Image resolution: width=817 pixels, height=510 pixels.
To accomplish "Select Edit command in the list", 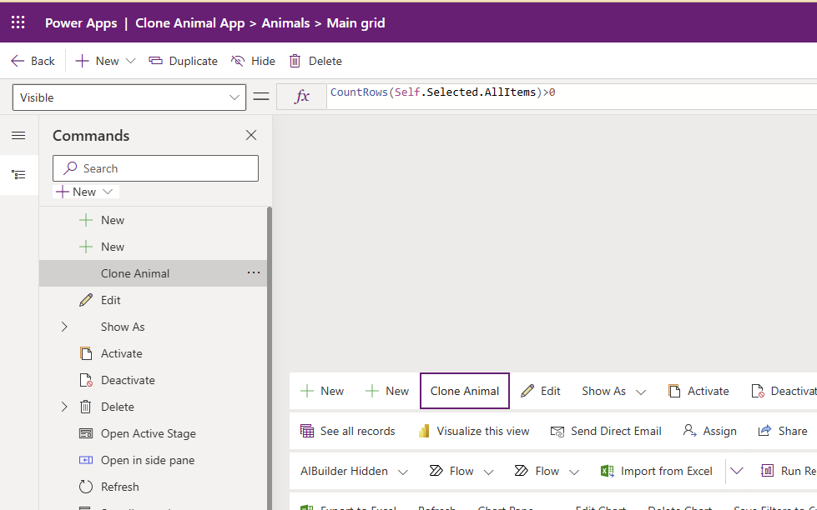I will point(153,300).
